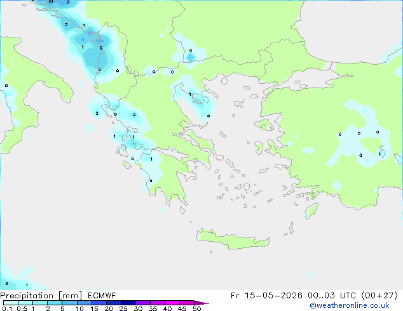Click the island of Rhodes on map

click(311, 211)
